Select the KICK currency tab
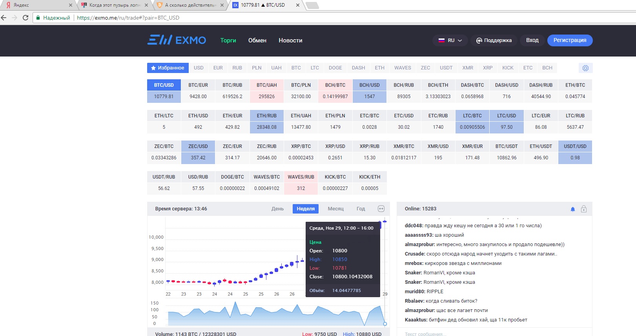The image size is (636, 336). 508,68
